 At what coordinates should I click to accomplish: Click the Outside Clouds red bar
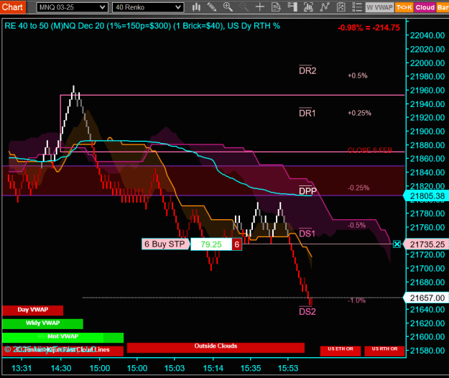coord(216,347)
